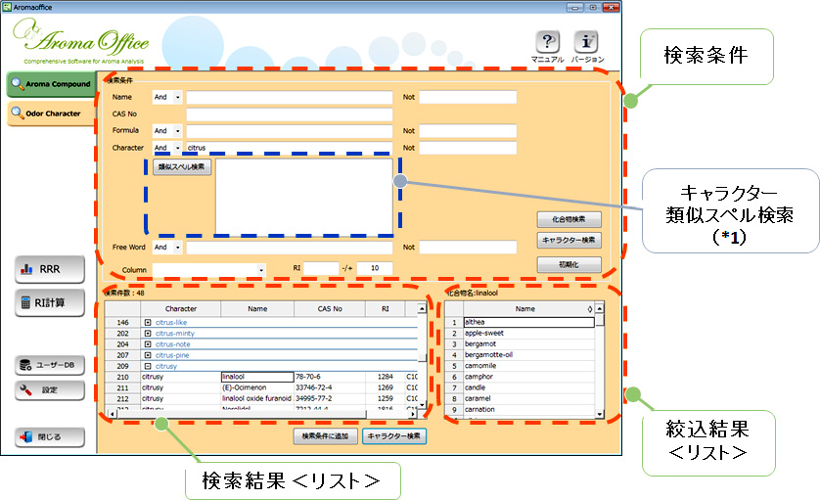Click the Character field containing citrus
The image size is (820, 500).
(x=290, y=148)
